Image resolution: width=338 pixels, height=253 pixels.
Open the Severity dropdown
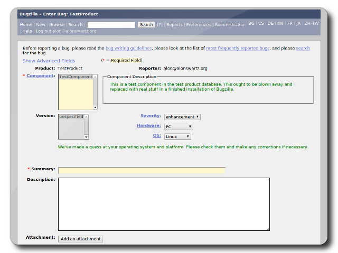[182, 117]
